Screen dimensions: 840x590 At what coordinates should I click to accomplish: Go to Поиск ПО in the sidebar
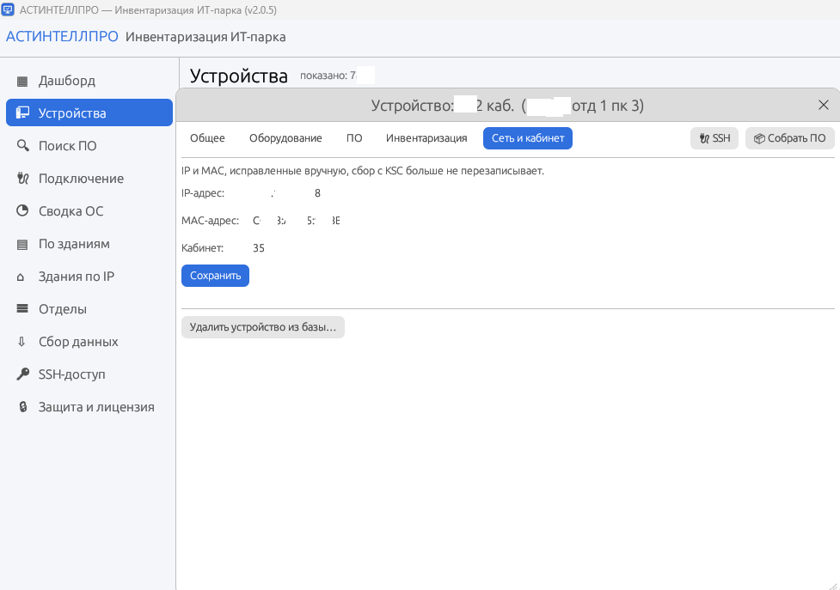click(x=89, y=145)
